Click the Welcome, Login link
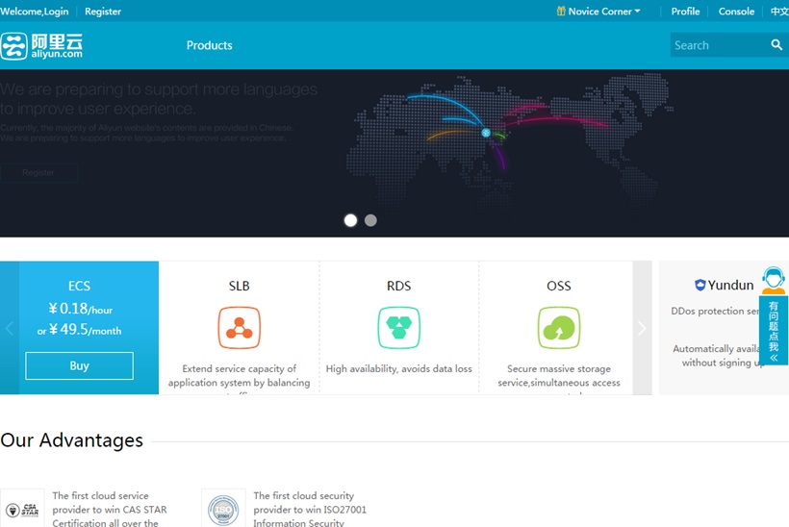Image resolution: width=789 pixels, height=527 pixels. click(x=35, y=12)
